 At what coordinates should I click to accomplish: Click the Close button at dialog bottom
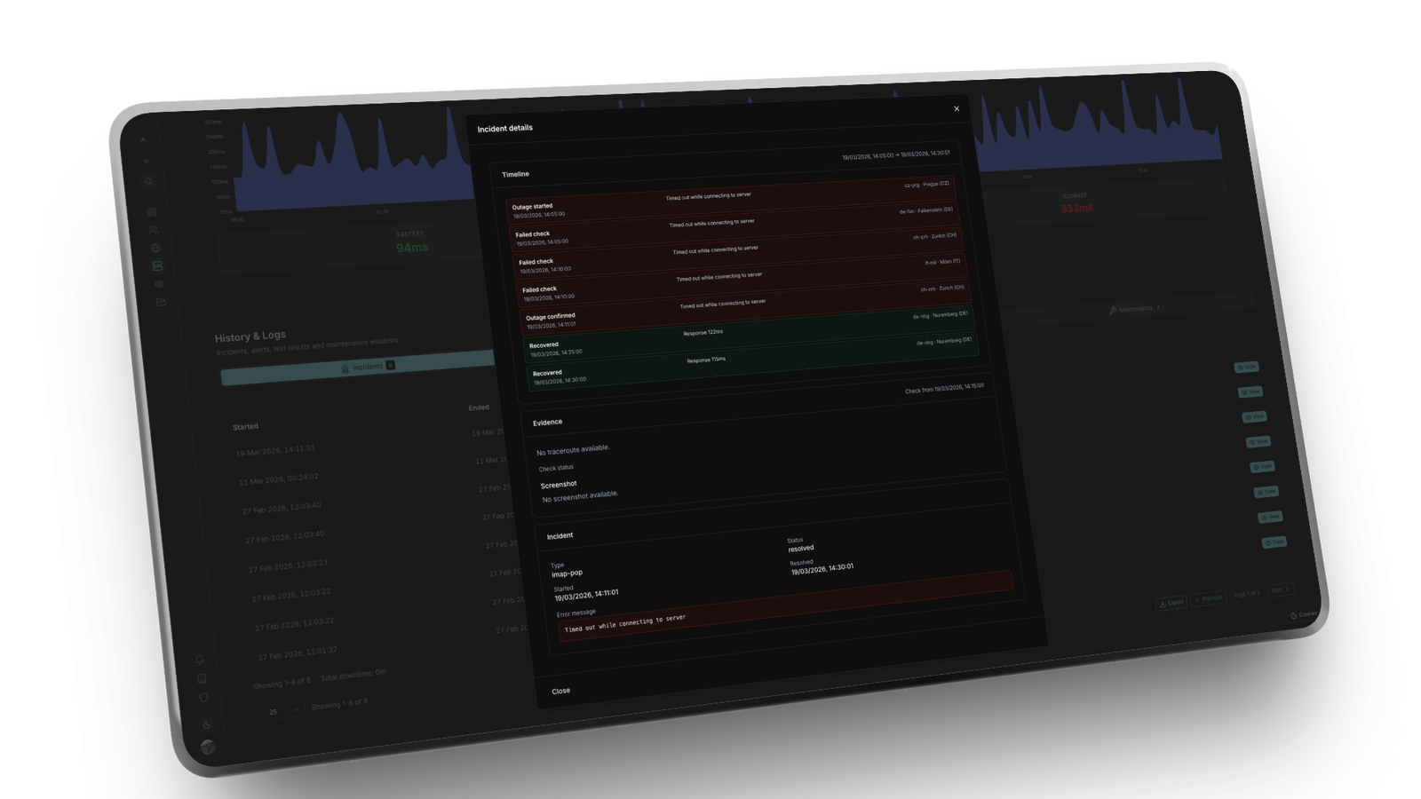coord(560,691)
